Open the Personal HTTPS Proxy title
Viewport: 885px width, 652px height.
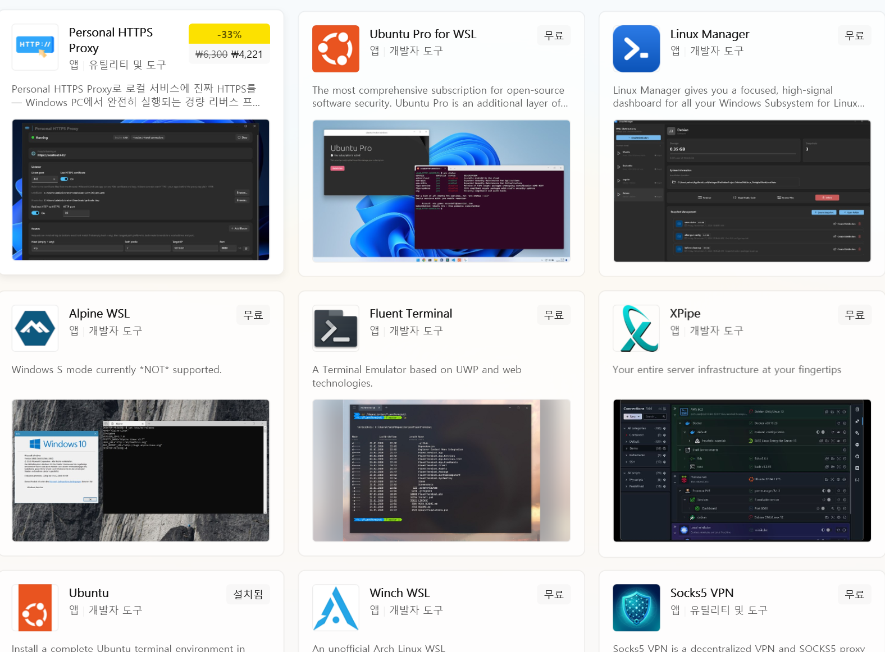[x=111, y=40]
